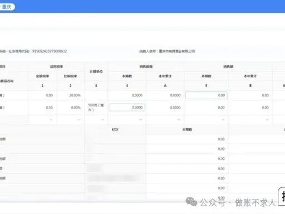Image resolution: width=285 pixels, height=214 pixels.
Task: Click the 定额税率 sub-header
Action: [x=42, y=76]
